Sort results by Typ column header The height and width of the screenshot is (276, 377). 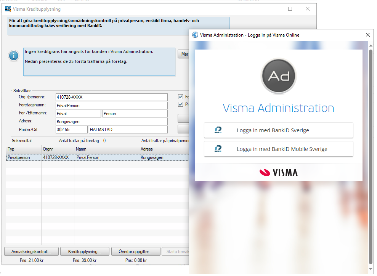click(24, 149)
